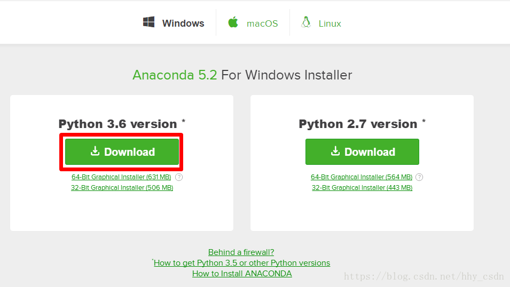This screenshot has width=510, height=287.
Task: Switch to the macOS tab label
Action: coord(262,23)
